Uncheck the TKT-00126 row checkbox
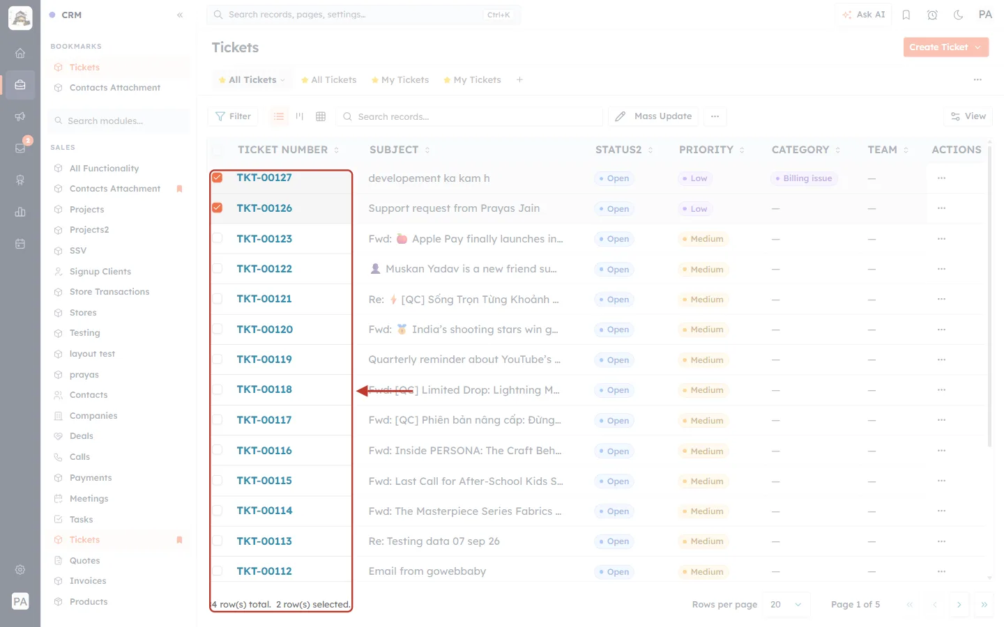This screenshot has width=1004, height=627. coord(218,208)
